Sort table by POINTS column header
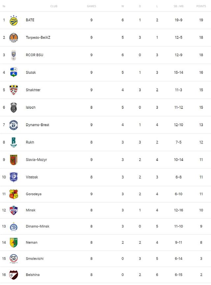 [x=201, y=6]
